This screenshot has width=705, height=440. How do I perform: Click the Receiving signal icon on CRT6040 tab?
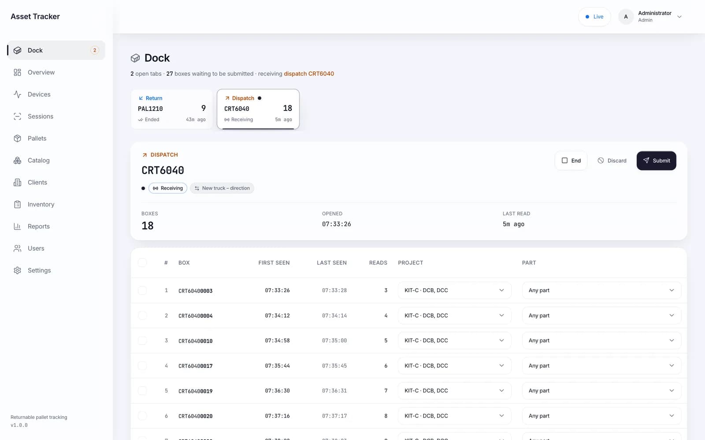coord(227,120)
